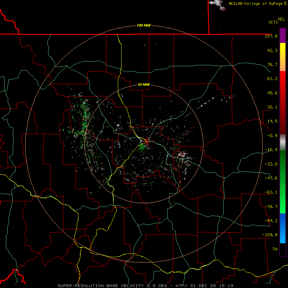
Task: Click the 45.6 velocity scale value
Action: (x=272, y=93)
